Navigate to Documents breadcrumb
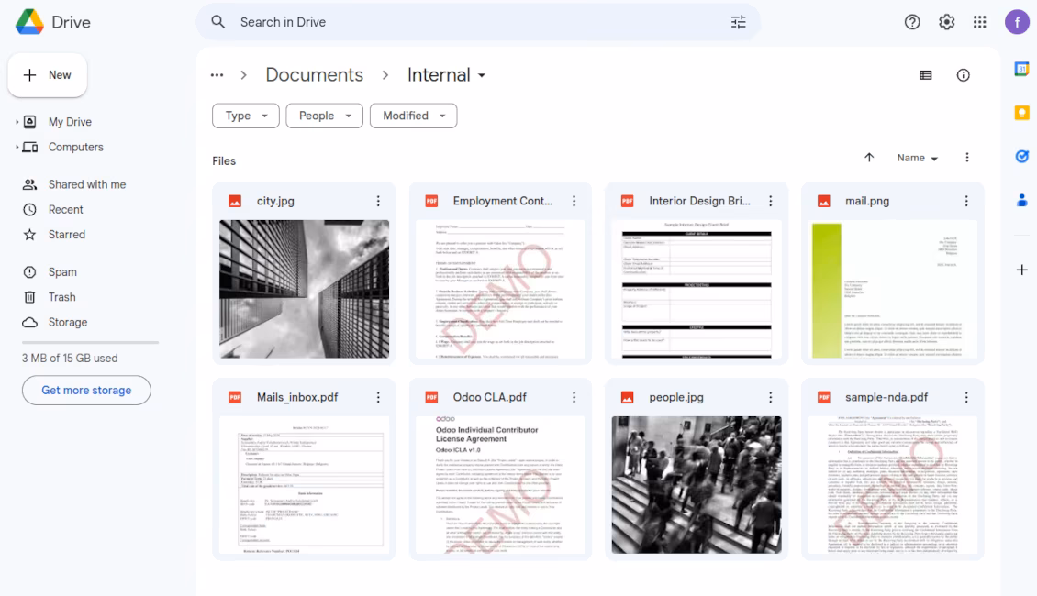This screenshot has height=596, width=1037. 315,75
